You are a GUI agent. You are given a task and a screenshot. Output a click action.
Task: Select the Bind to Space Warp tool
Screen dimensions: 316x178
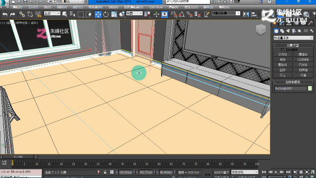point(38,14)
